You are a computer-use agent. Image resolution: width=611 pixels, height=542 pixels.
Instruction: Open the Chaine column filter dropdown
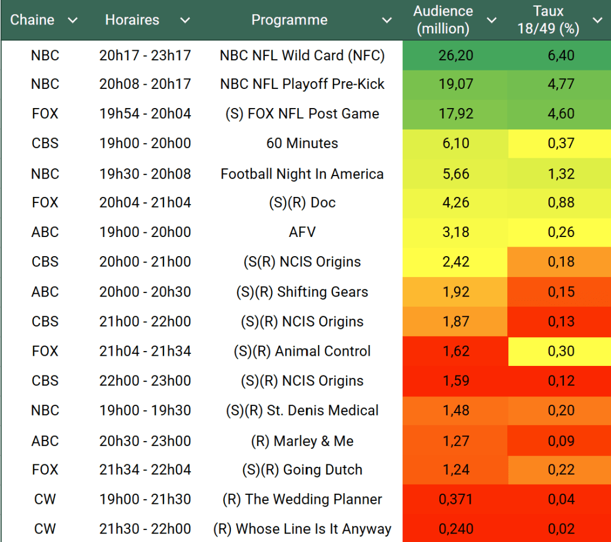click(73, 20)
